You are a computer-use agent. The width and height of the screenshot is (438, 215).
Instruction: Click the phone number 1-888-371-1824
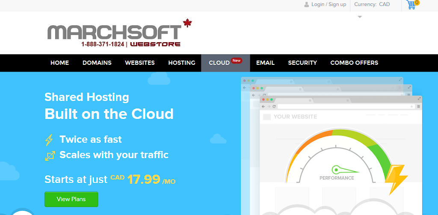point(103,44)
